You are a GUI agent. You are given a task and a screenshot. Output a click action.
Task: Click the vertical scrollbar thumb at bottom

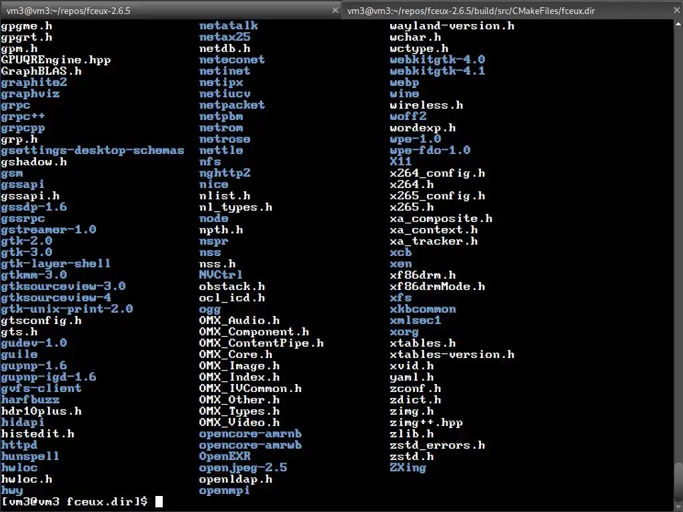(678, 479)
